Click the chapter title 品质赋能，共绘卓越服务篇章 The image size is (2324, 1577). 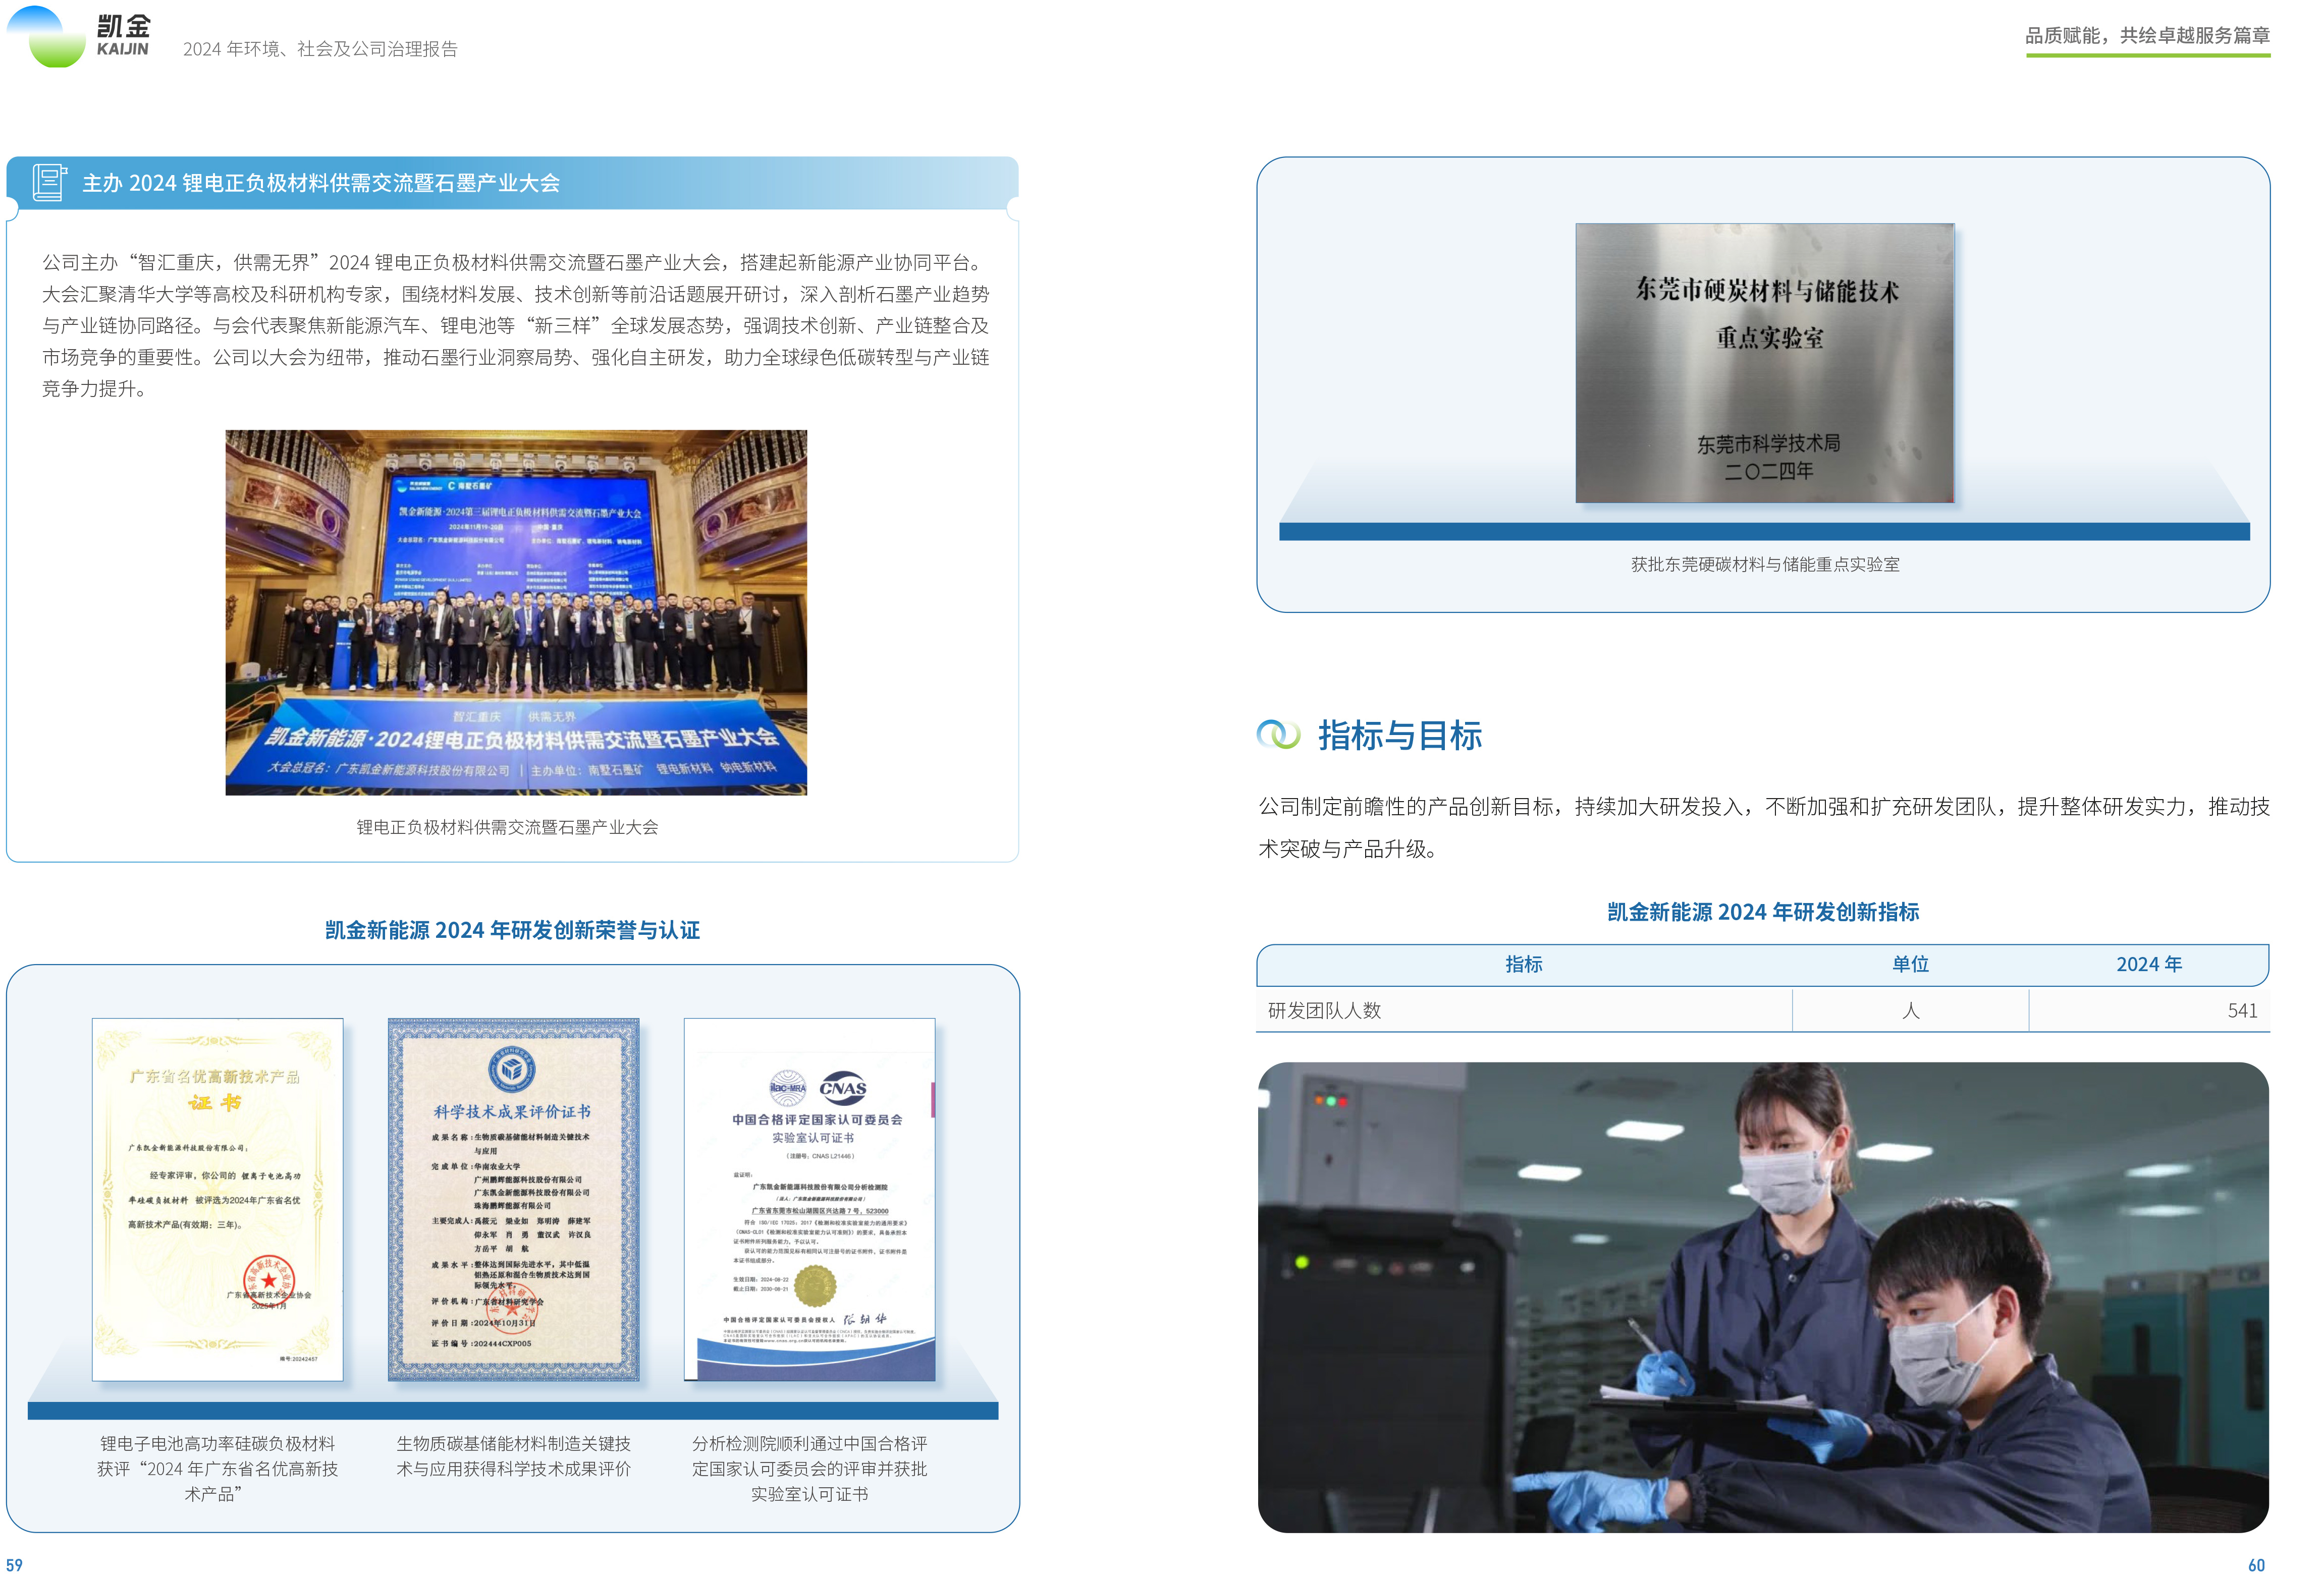coord(2148,36)
